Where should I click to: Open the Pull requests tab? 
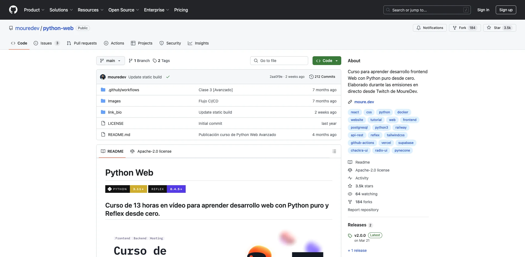click(x=82, y=43)
